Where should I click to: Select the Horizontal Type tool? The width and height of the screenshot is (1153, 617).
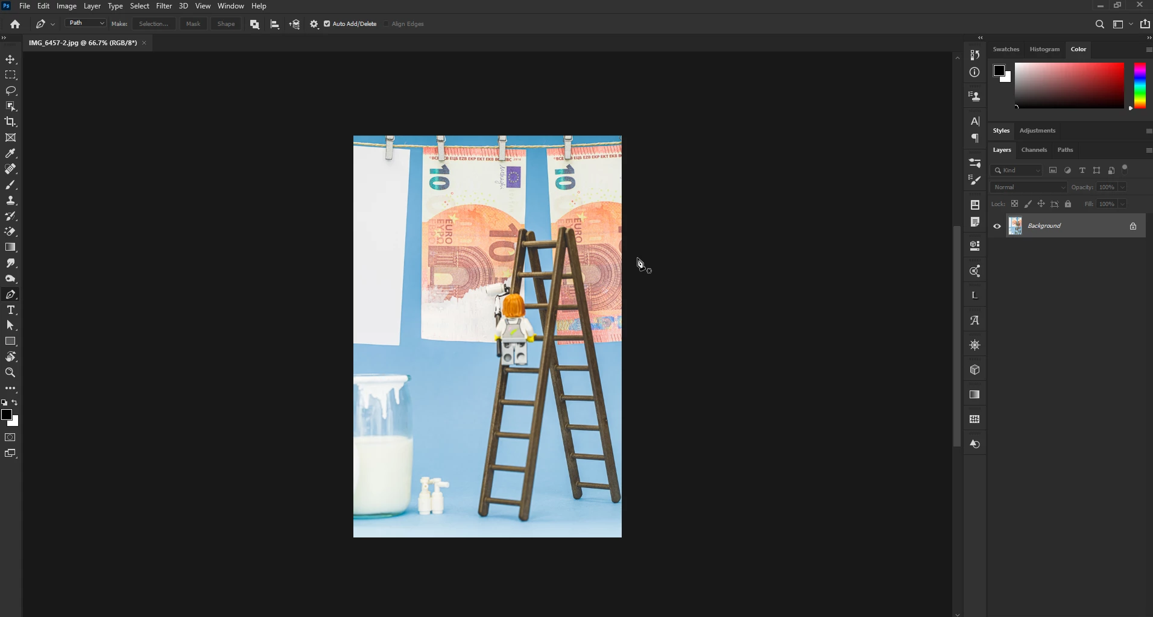10,310
